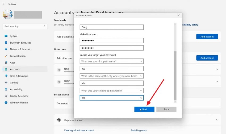Screen dimensions: 226x134
Task: Click the Settings back arrow icon
Action: (x=4, y=4)
